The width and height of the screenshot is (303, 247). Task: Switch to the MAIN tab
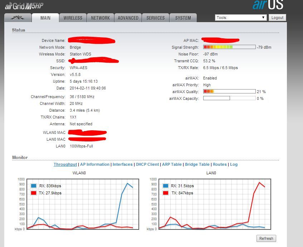[x=45, y=18]
